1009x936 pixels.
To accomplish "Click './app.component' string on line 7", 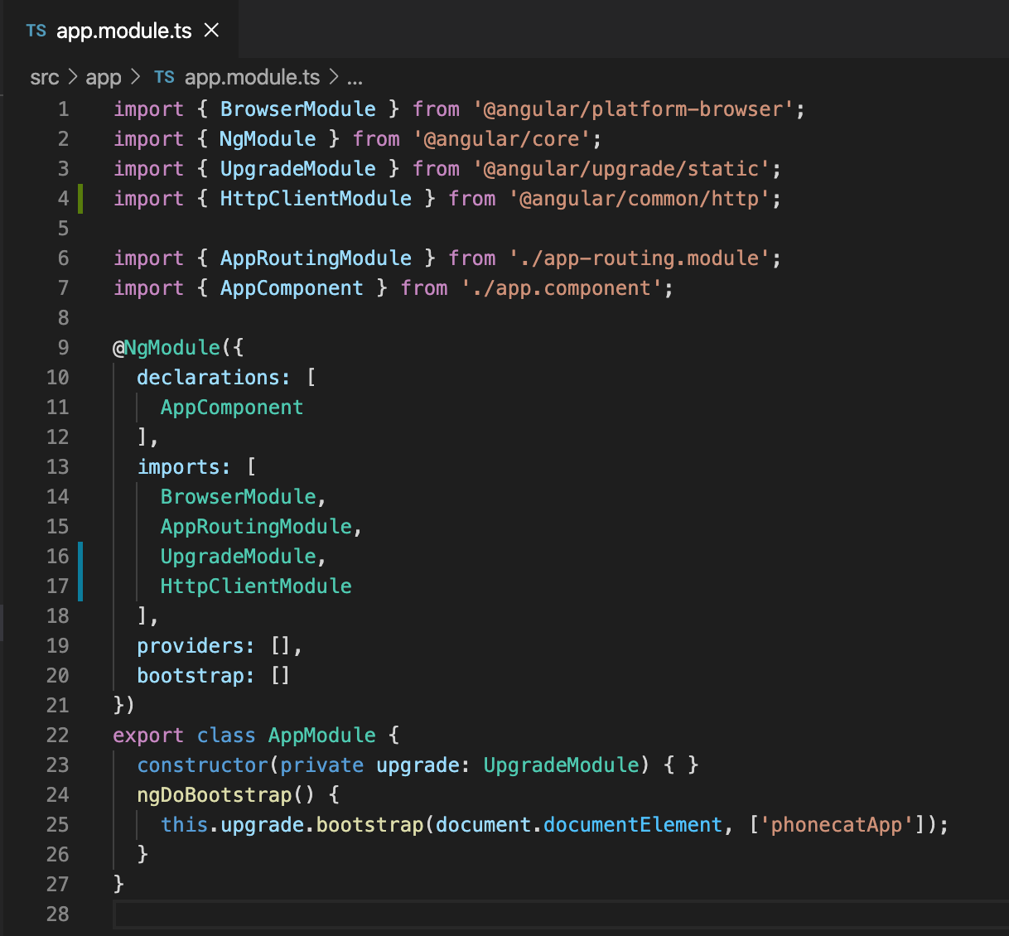I will pyautogui.click(x=562, y=288).
